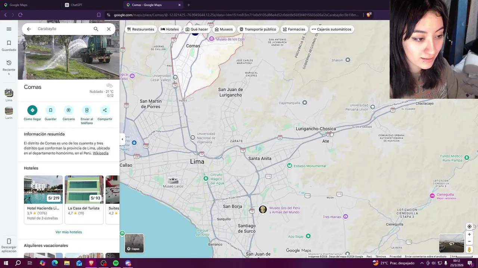478x268 pixels.
Task: Go back with the search box arrow
Action: coord(29,29)
